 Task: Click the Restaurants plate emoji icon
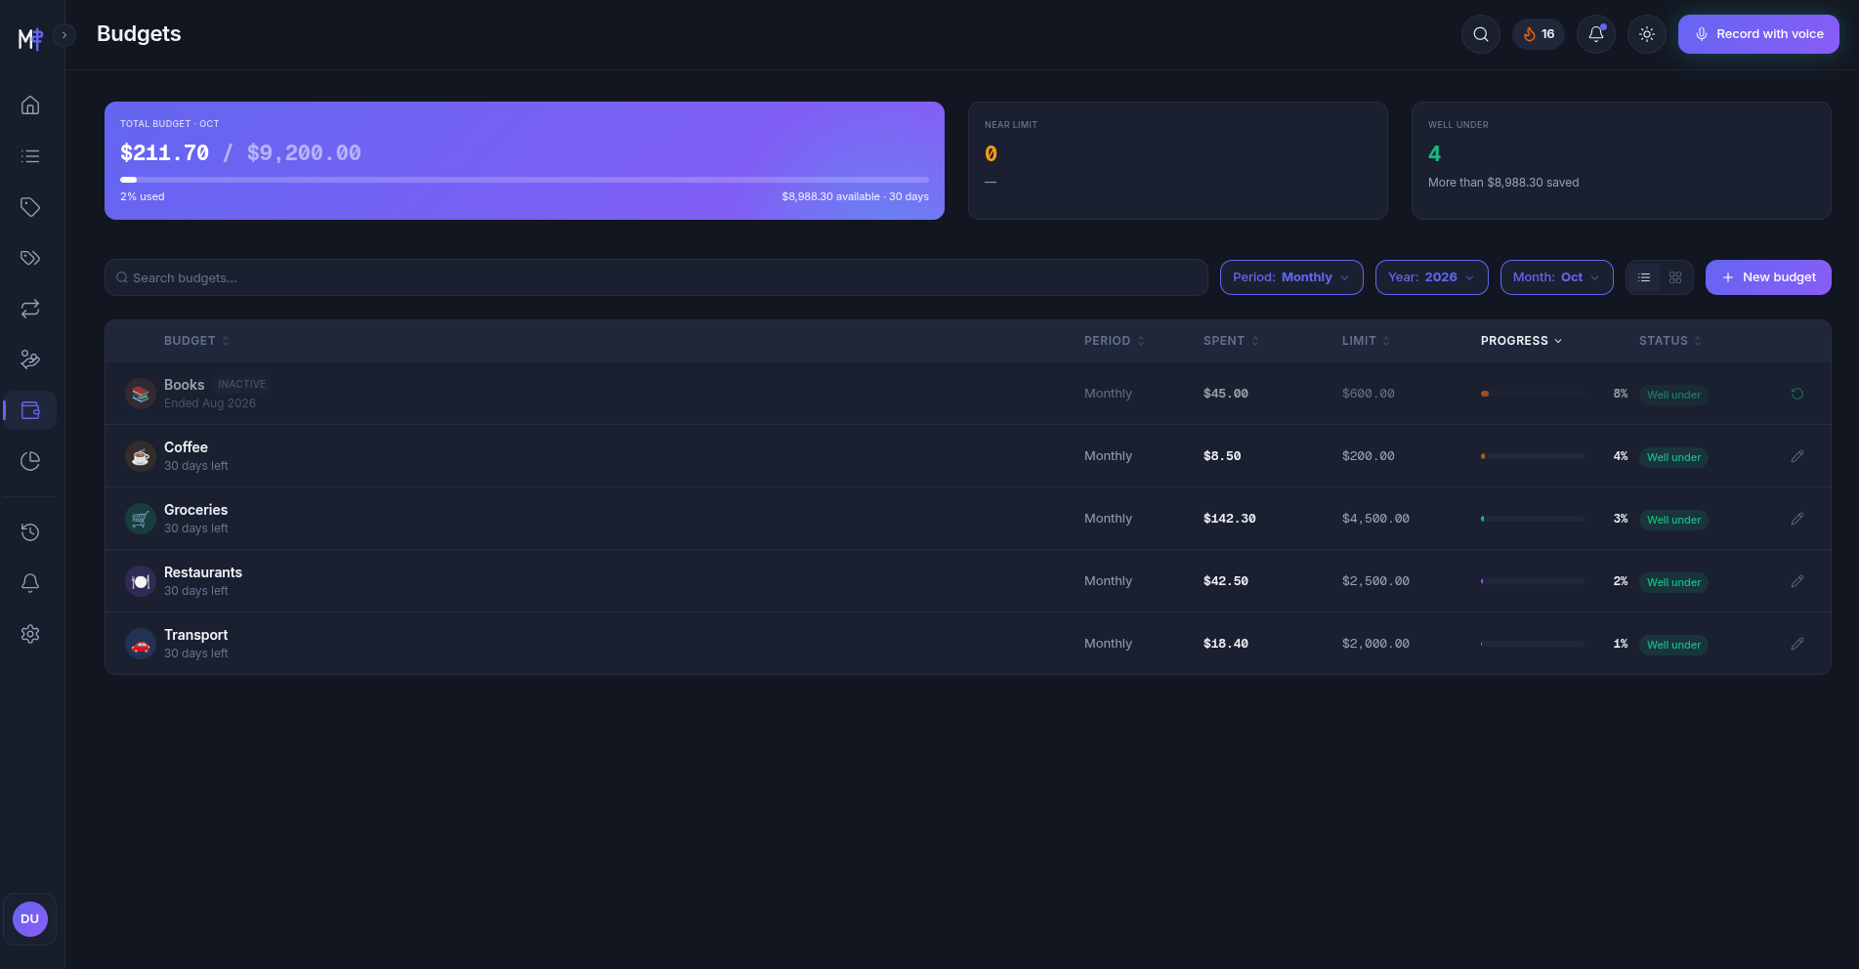[x=141, y=581]
